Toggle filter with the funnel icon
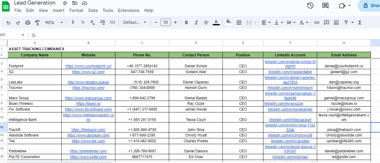The image size is (380, 163). point(346,23)
